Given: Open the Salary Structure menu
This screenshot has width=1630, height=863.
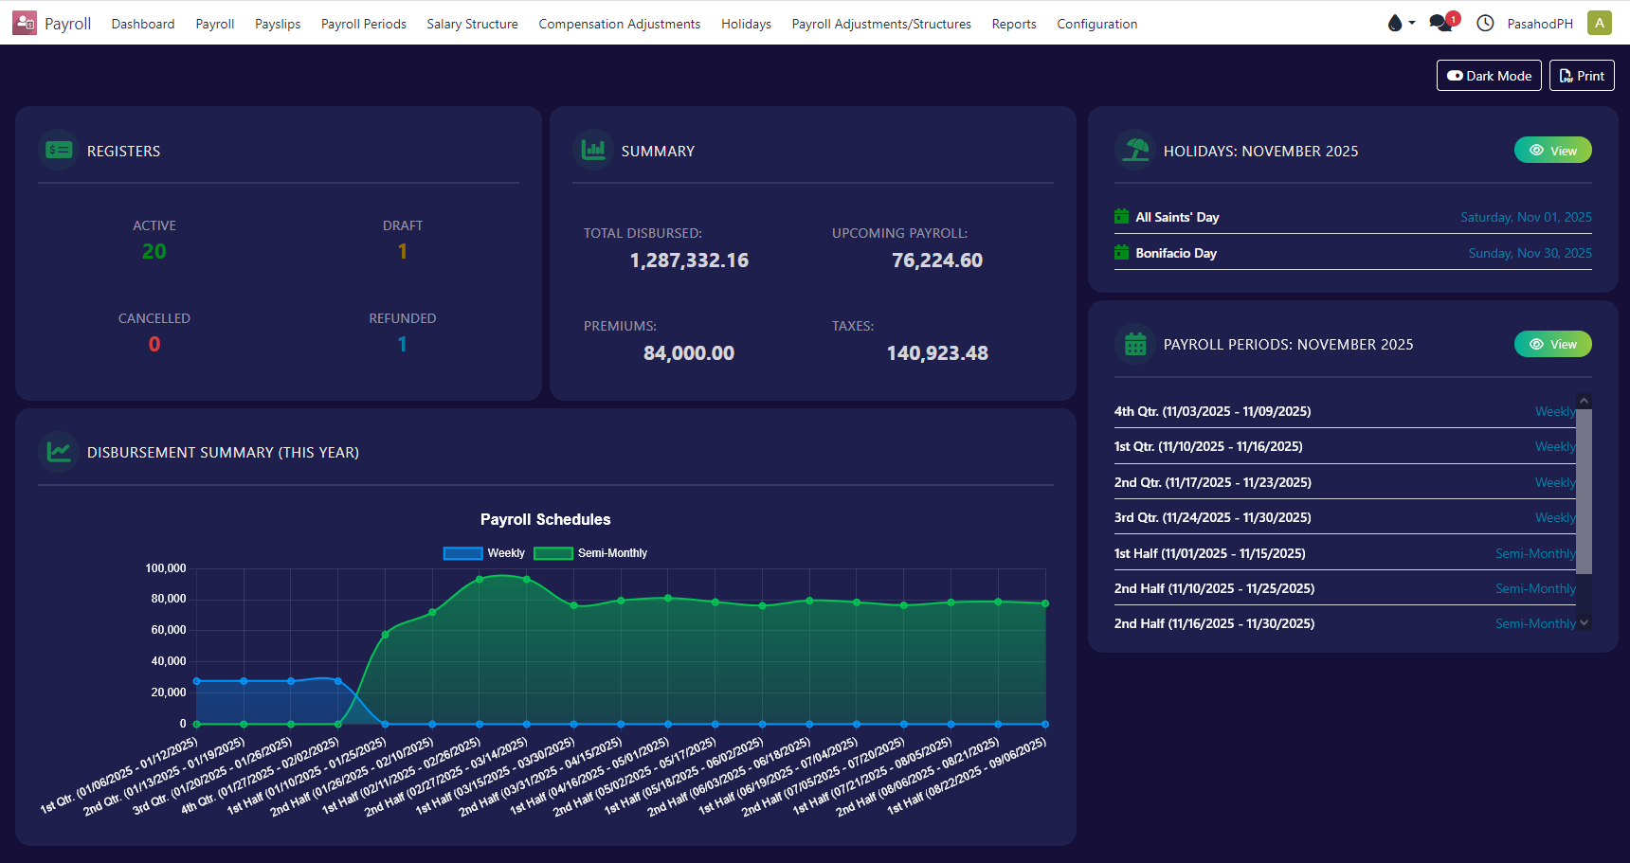Looking at the screenshot, I should coord(472,24).
